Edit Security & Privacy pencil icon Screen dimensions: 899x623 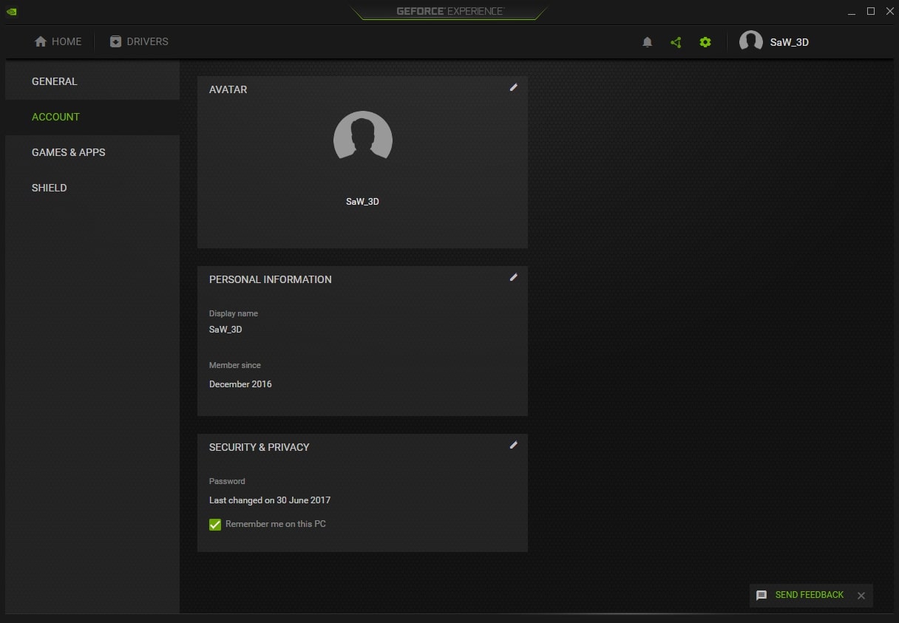click(514, 445)
